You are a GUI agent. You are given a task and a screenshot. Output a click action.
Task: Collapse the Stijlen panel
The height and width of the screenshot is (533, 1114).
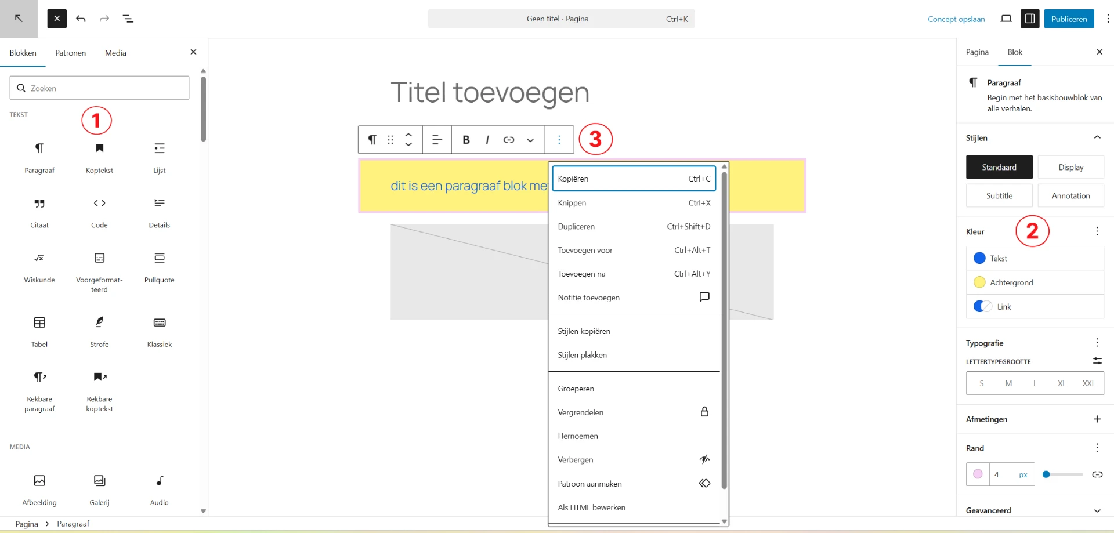[1097, 137]
